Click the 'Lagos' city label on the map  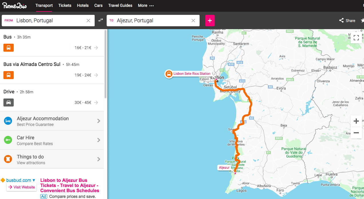(x=242, y=190)
